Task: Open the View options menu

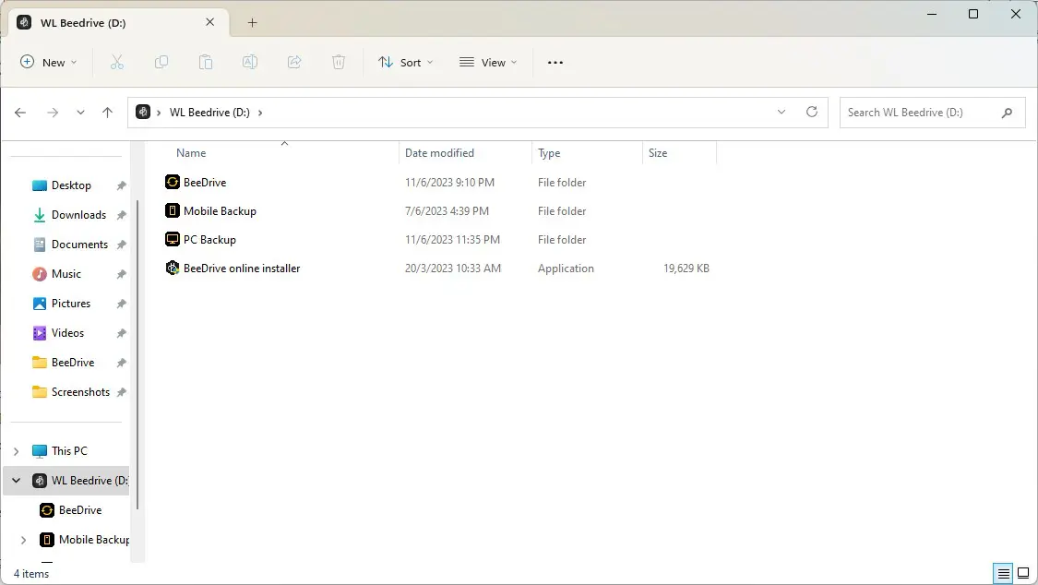Action: 488,62
